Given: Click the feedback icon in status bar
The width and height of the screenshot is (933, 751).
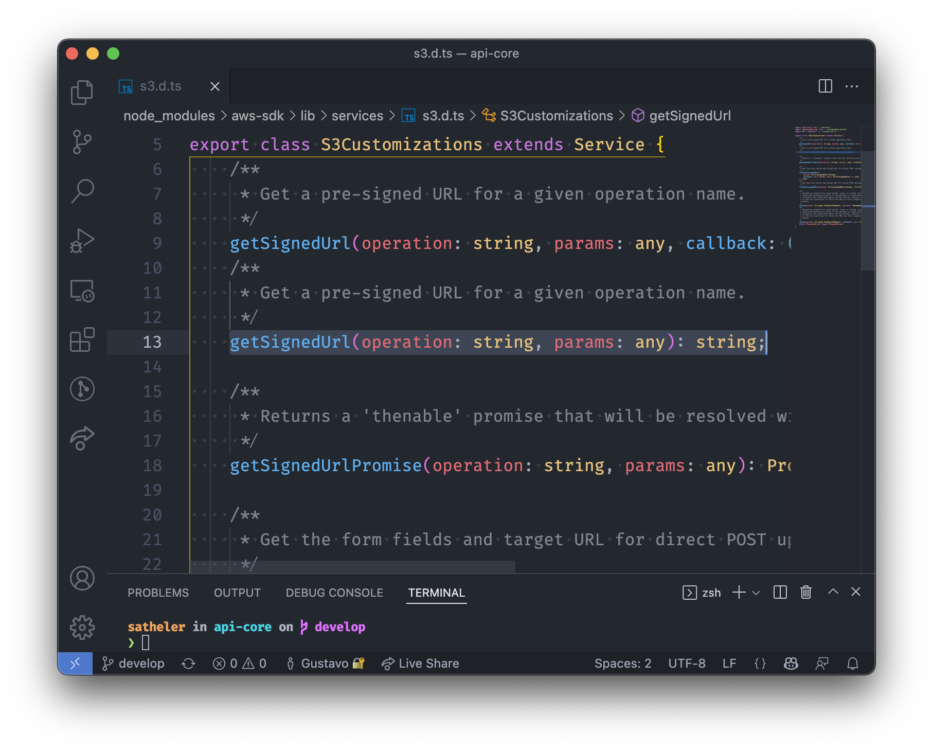Looking at the screenshot, I should point(822,664).
